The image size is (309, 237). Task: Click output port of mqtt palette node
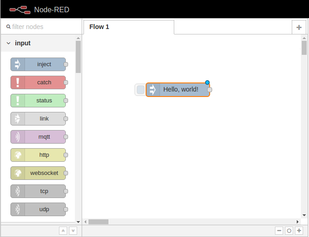[66, 137]
